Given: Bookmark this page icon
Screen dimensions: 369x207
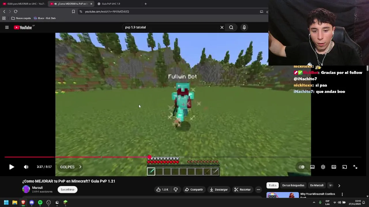Looking at the screenshot, I should click(x=73, y=11).
